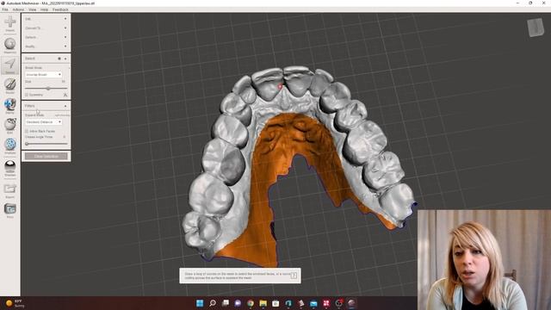Open the File menu
551x310 pixels.
click(x=5, y=9)
